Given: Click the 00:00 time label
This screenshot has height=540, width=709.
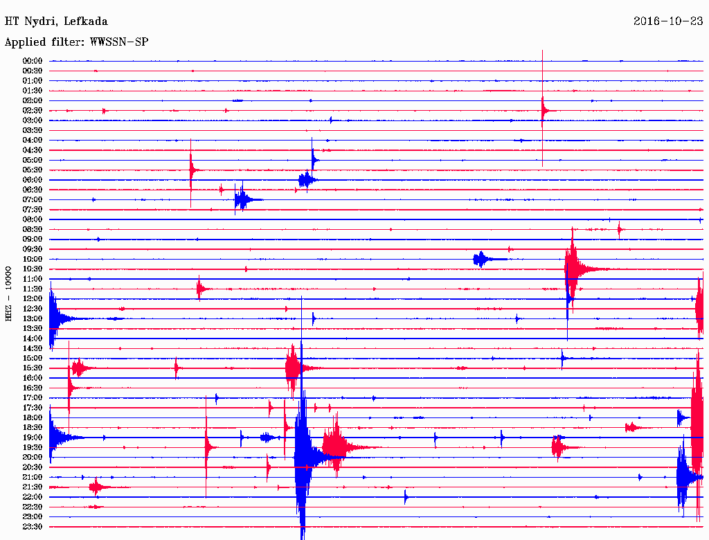Looking at the screenshot, I should point(33,61).
